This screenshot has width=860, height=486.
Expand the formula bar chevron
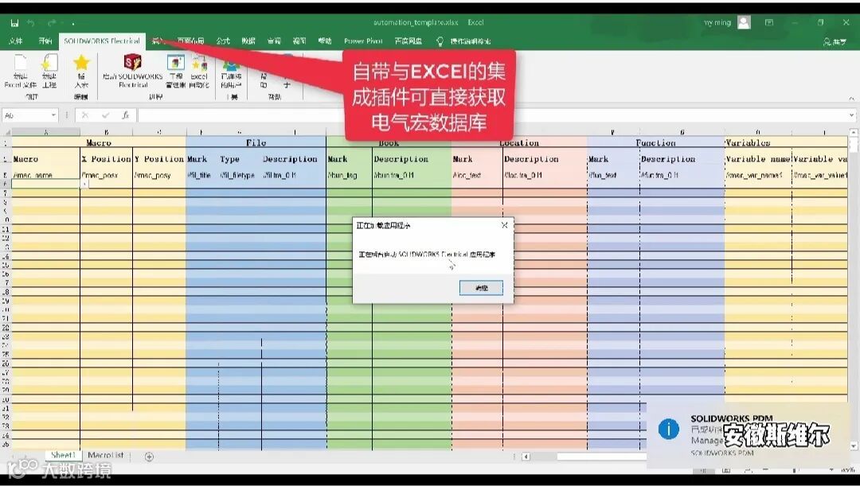pyautogui.click(x=852, y=115)
